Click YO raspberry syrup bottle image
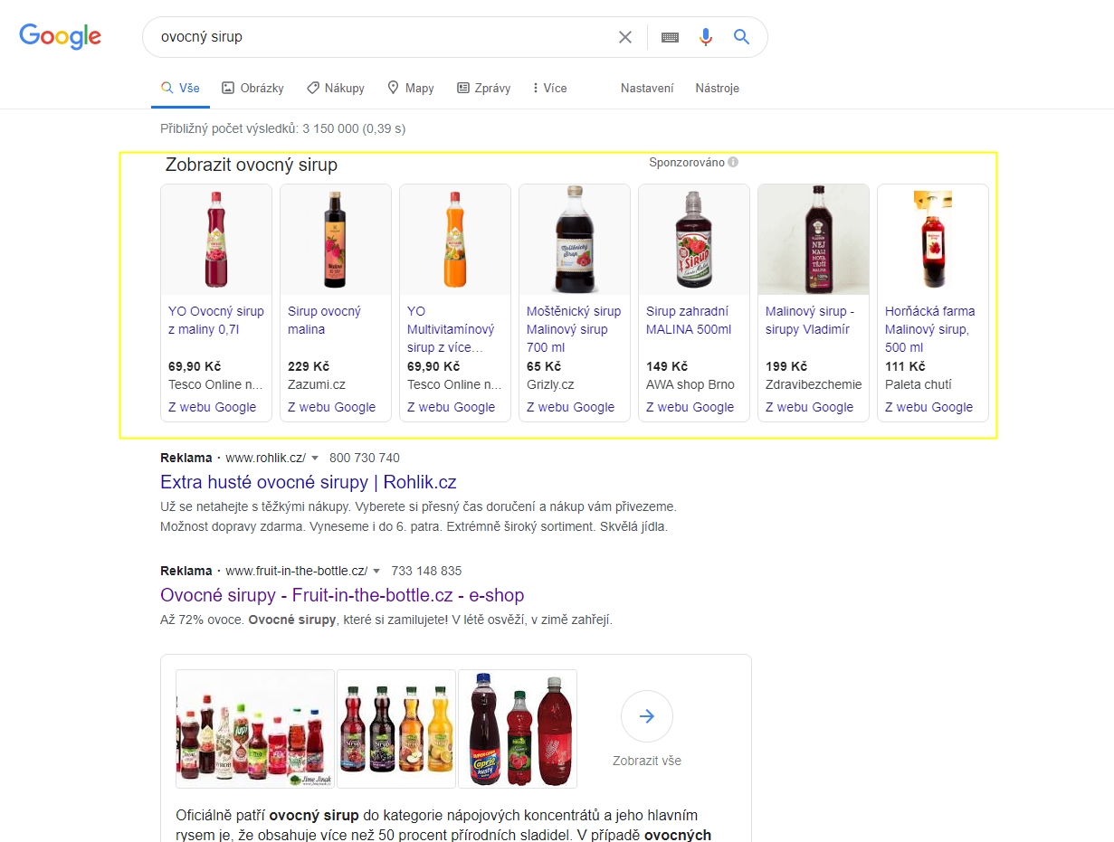This screenshot has height=842, width=1114. [216, 240]
